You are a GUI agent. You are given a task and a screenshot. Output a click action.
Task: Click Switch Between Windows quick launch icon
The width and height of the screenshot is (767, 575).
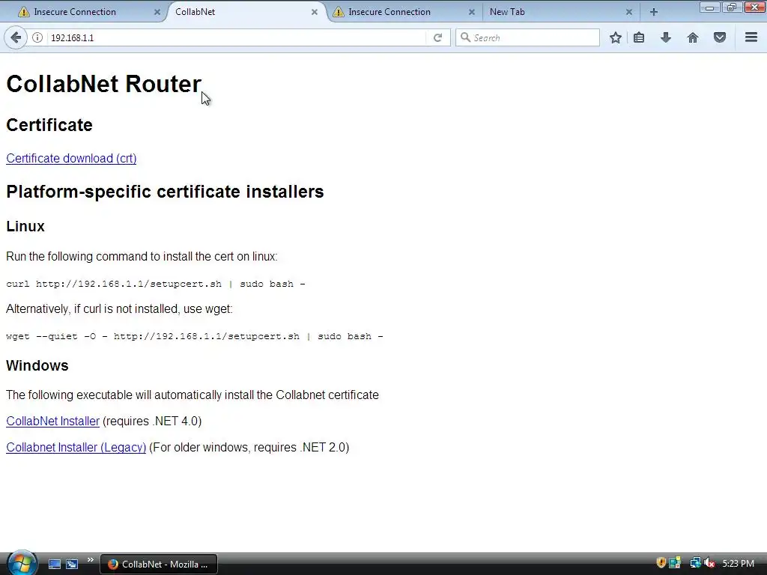[72, 564]
